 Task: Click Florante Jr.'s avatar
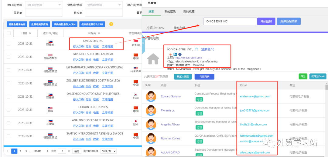pos(151,110)
